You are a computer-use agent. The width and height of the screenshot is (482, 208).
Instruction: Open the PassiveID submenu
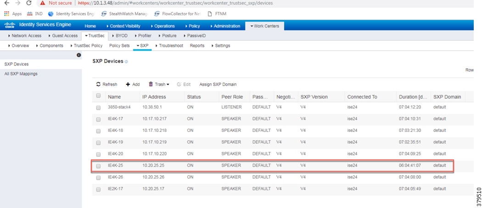tap(194, 36)
